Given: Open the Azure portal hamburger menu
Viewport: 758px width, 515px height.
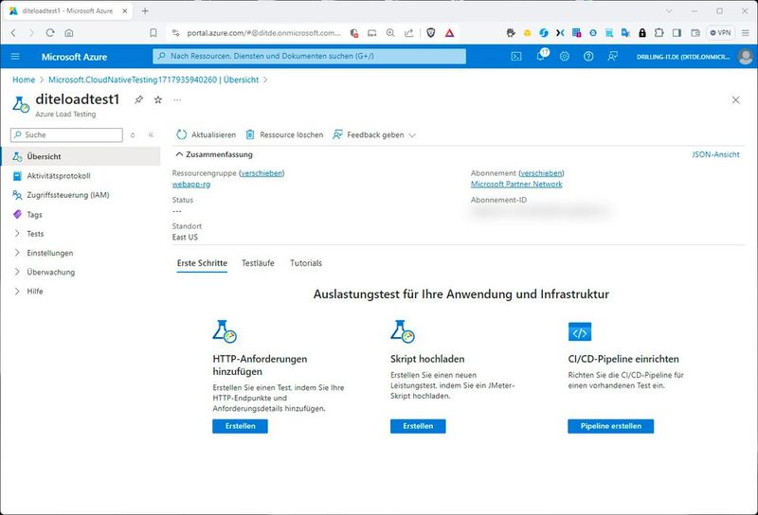Looking at the screenshot, I should point(15,57).
